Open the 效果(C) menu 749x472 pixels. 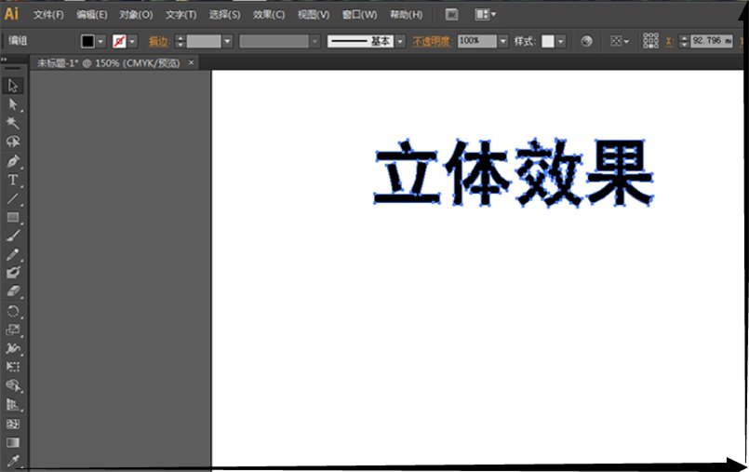click(269, 15)
